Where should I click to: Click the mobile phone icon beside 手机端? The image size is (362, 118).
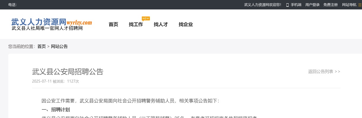pos(287,5)
